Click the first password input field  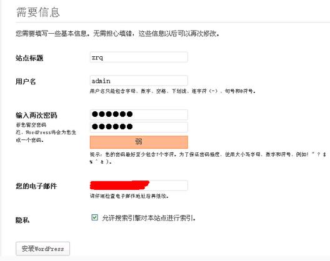[x=139, y=114]
